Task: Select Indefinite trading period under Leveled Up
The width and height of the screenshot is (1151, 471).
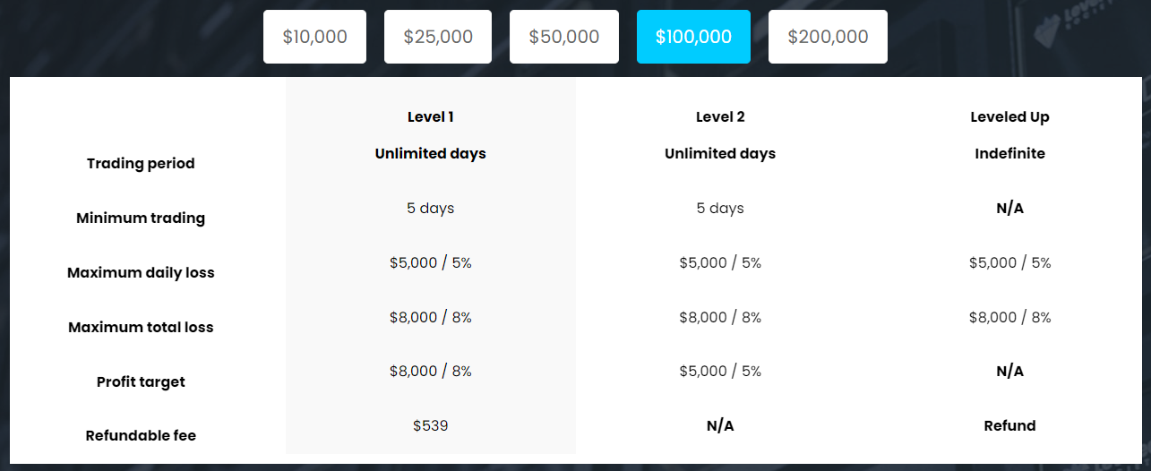Action: pyautogui.click(x=1009, y=154)
